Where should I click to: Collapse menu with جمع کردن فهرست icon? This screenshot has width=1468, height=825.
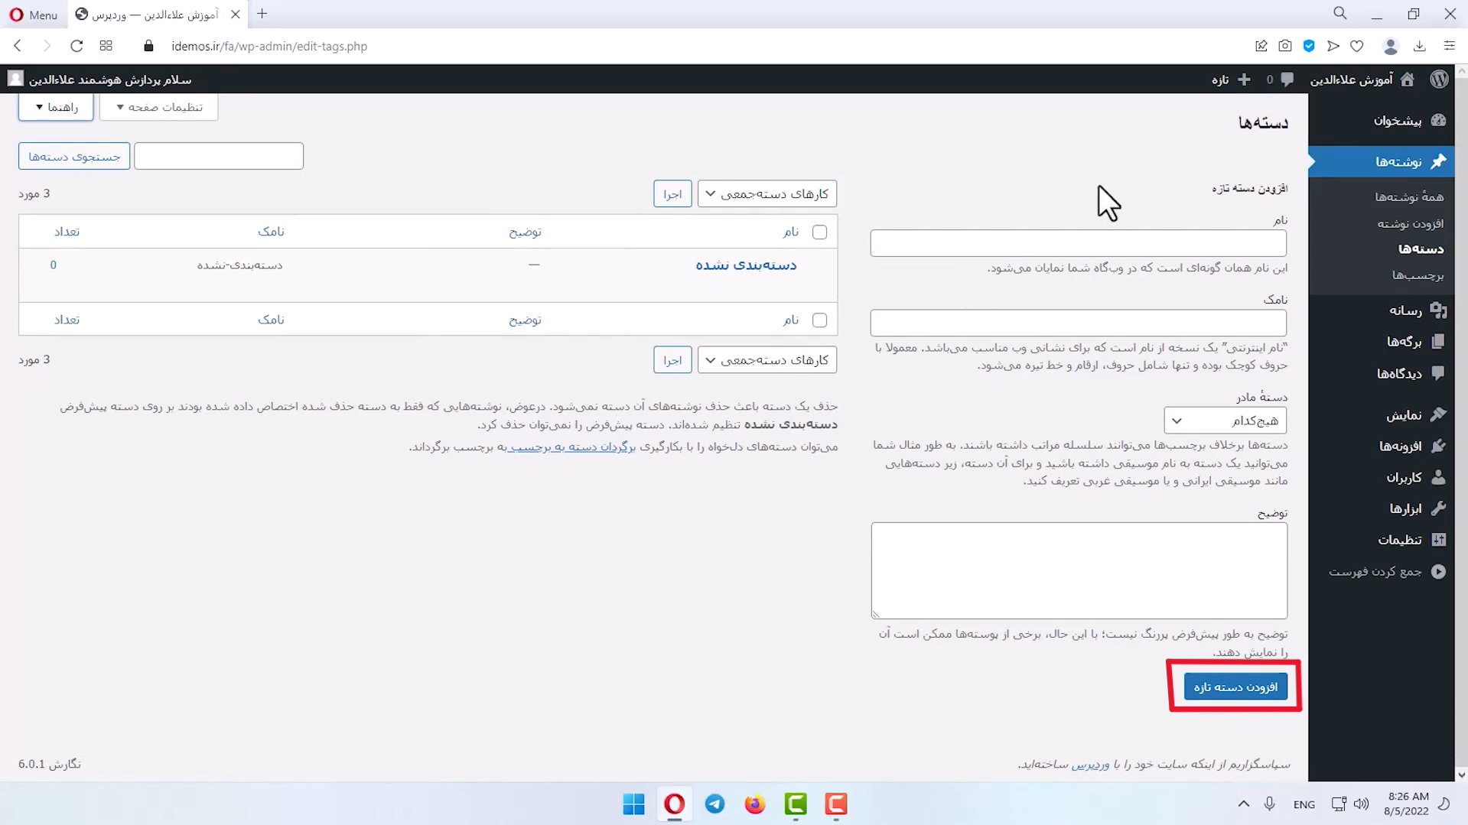point(1438,571)
